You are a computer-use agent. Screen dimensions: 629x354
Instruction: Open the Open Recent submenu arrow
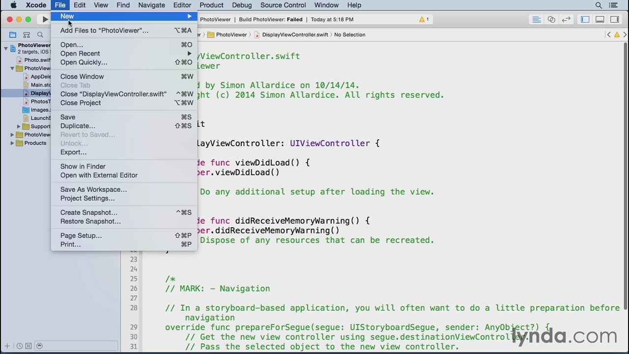[x=189, y=53]
